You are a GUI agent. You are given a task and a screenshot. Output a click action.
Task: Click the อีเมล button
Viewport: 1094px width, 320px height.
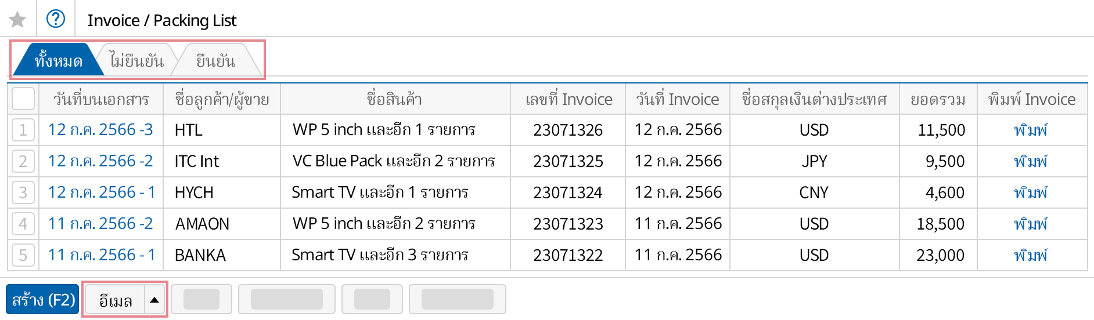pyautogui.click(x=116, y=300)
